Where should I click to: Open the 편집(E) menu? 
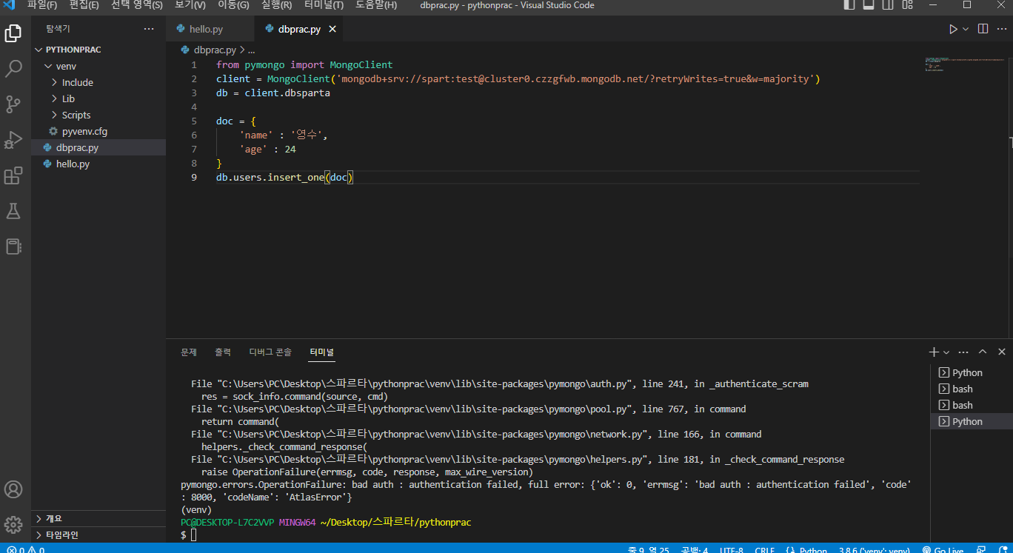coord(84,5)
